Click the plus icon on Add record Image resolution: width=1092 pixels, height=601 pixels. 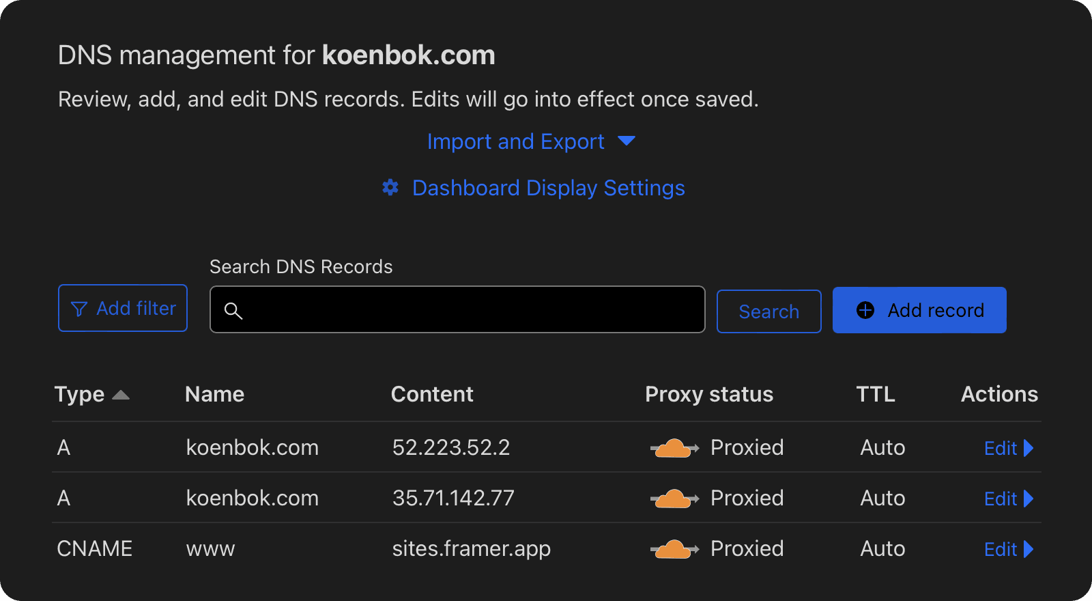pyautogui.click(x=865, y=310)
